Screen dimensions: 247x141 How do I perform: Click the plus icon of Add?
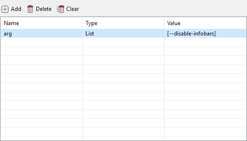click(x=5, y=9)
